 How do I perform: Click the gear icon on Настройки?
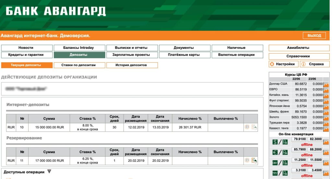[272, 64]
